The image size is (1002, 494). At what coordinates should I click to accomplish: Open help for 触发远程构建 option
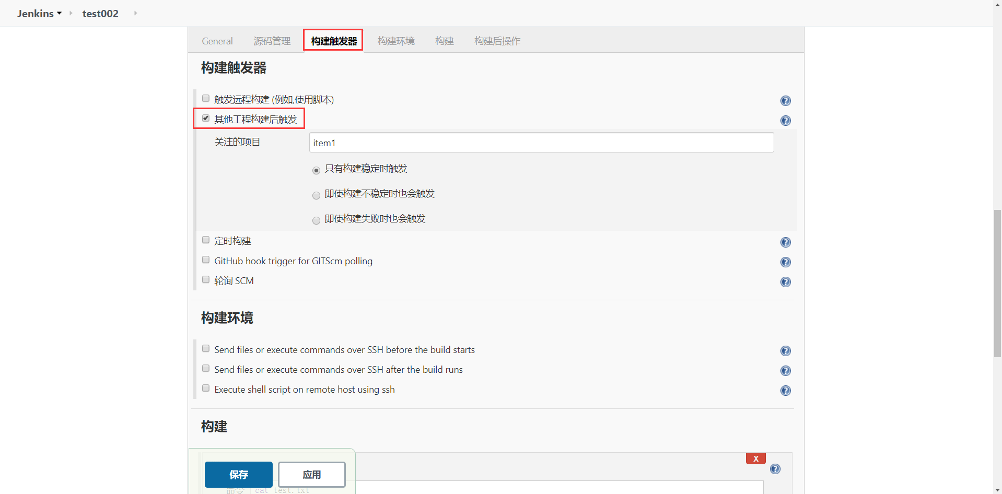tap(785, 101)
